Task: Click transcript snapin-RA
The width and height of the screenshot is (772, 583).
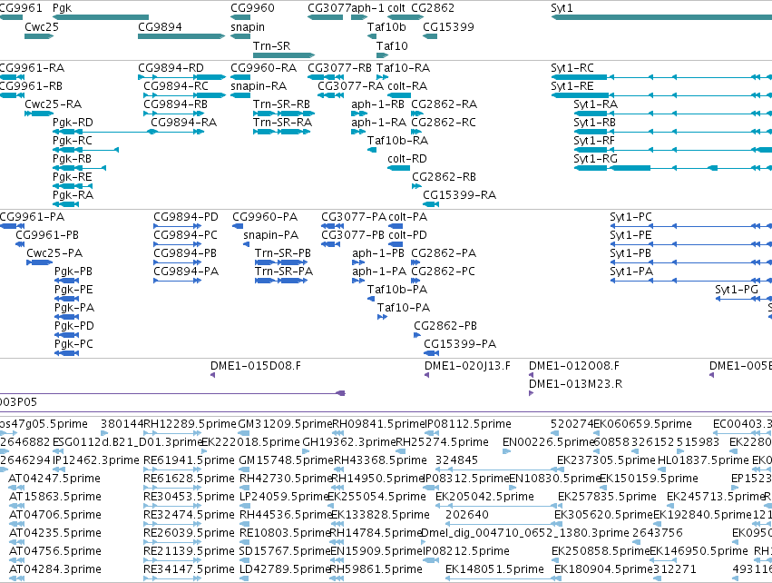Action: coord(240,95)
